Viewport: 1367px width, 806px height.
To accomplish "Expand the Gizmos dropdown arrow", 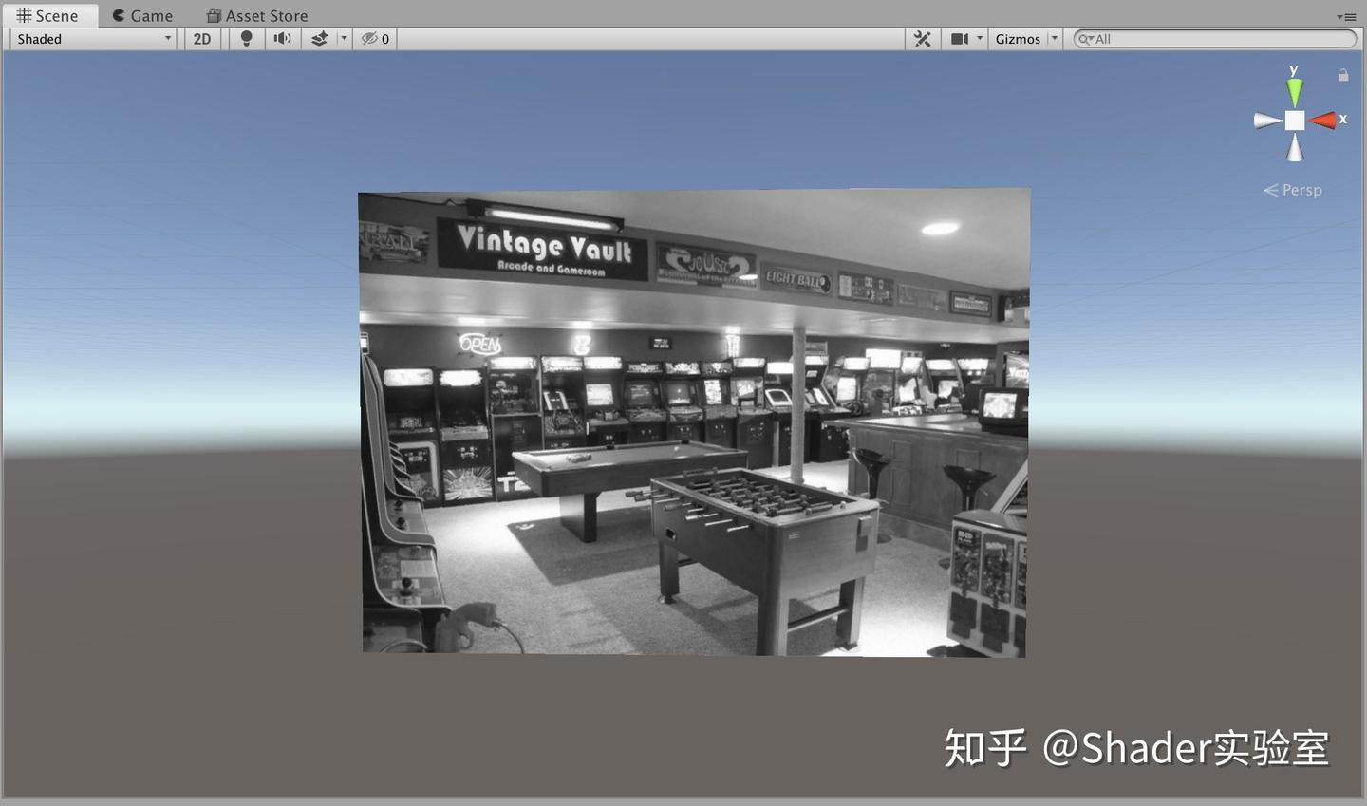I will [1054, 39].
